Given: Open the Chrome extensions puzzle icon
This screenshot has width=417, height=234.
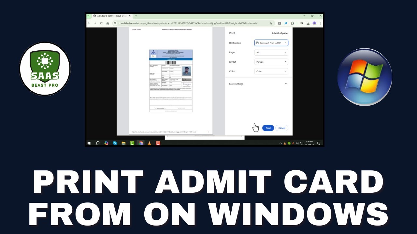Looking at the screenshot, I should tap(292, 23).
